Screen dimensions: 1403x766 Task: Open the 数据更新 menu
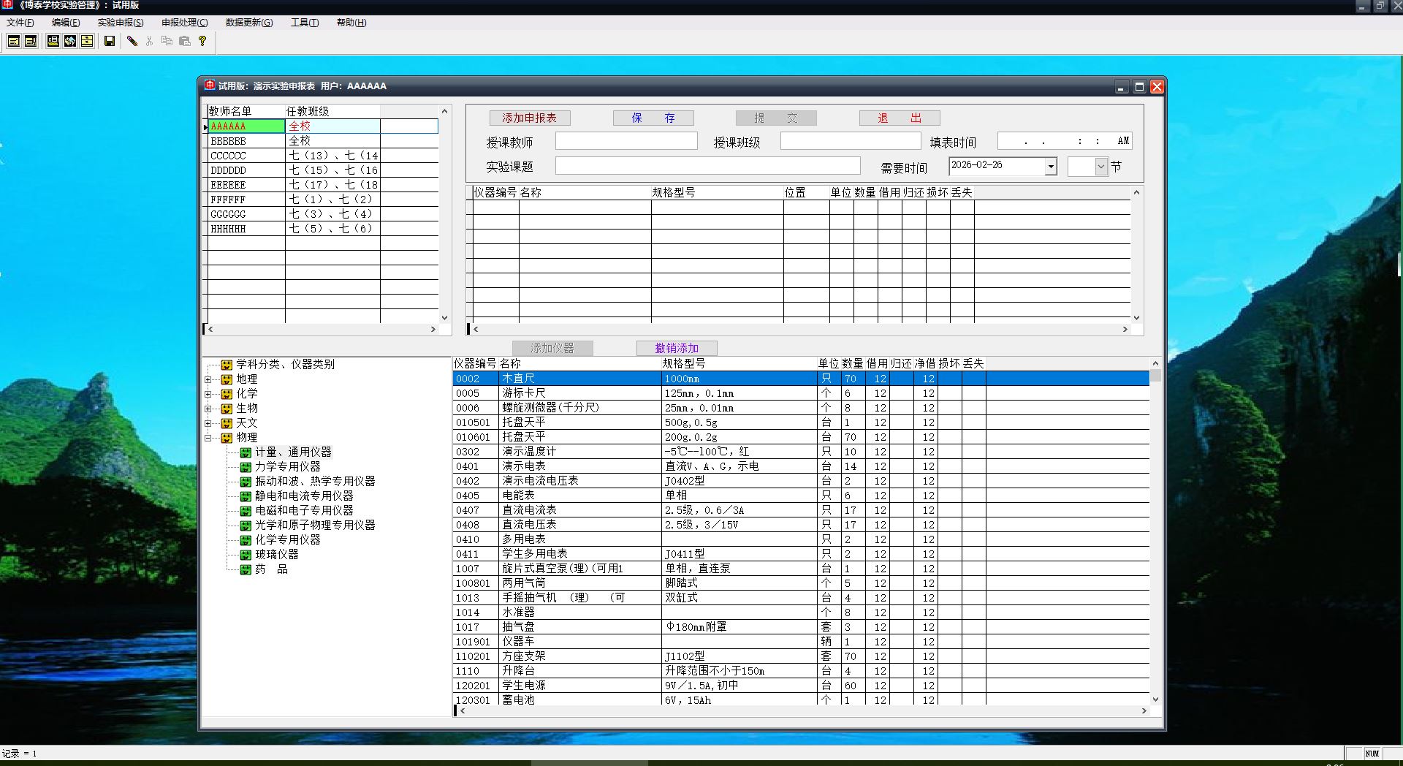[248, 23]
